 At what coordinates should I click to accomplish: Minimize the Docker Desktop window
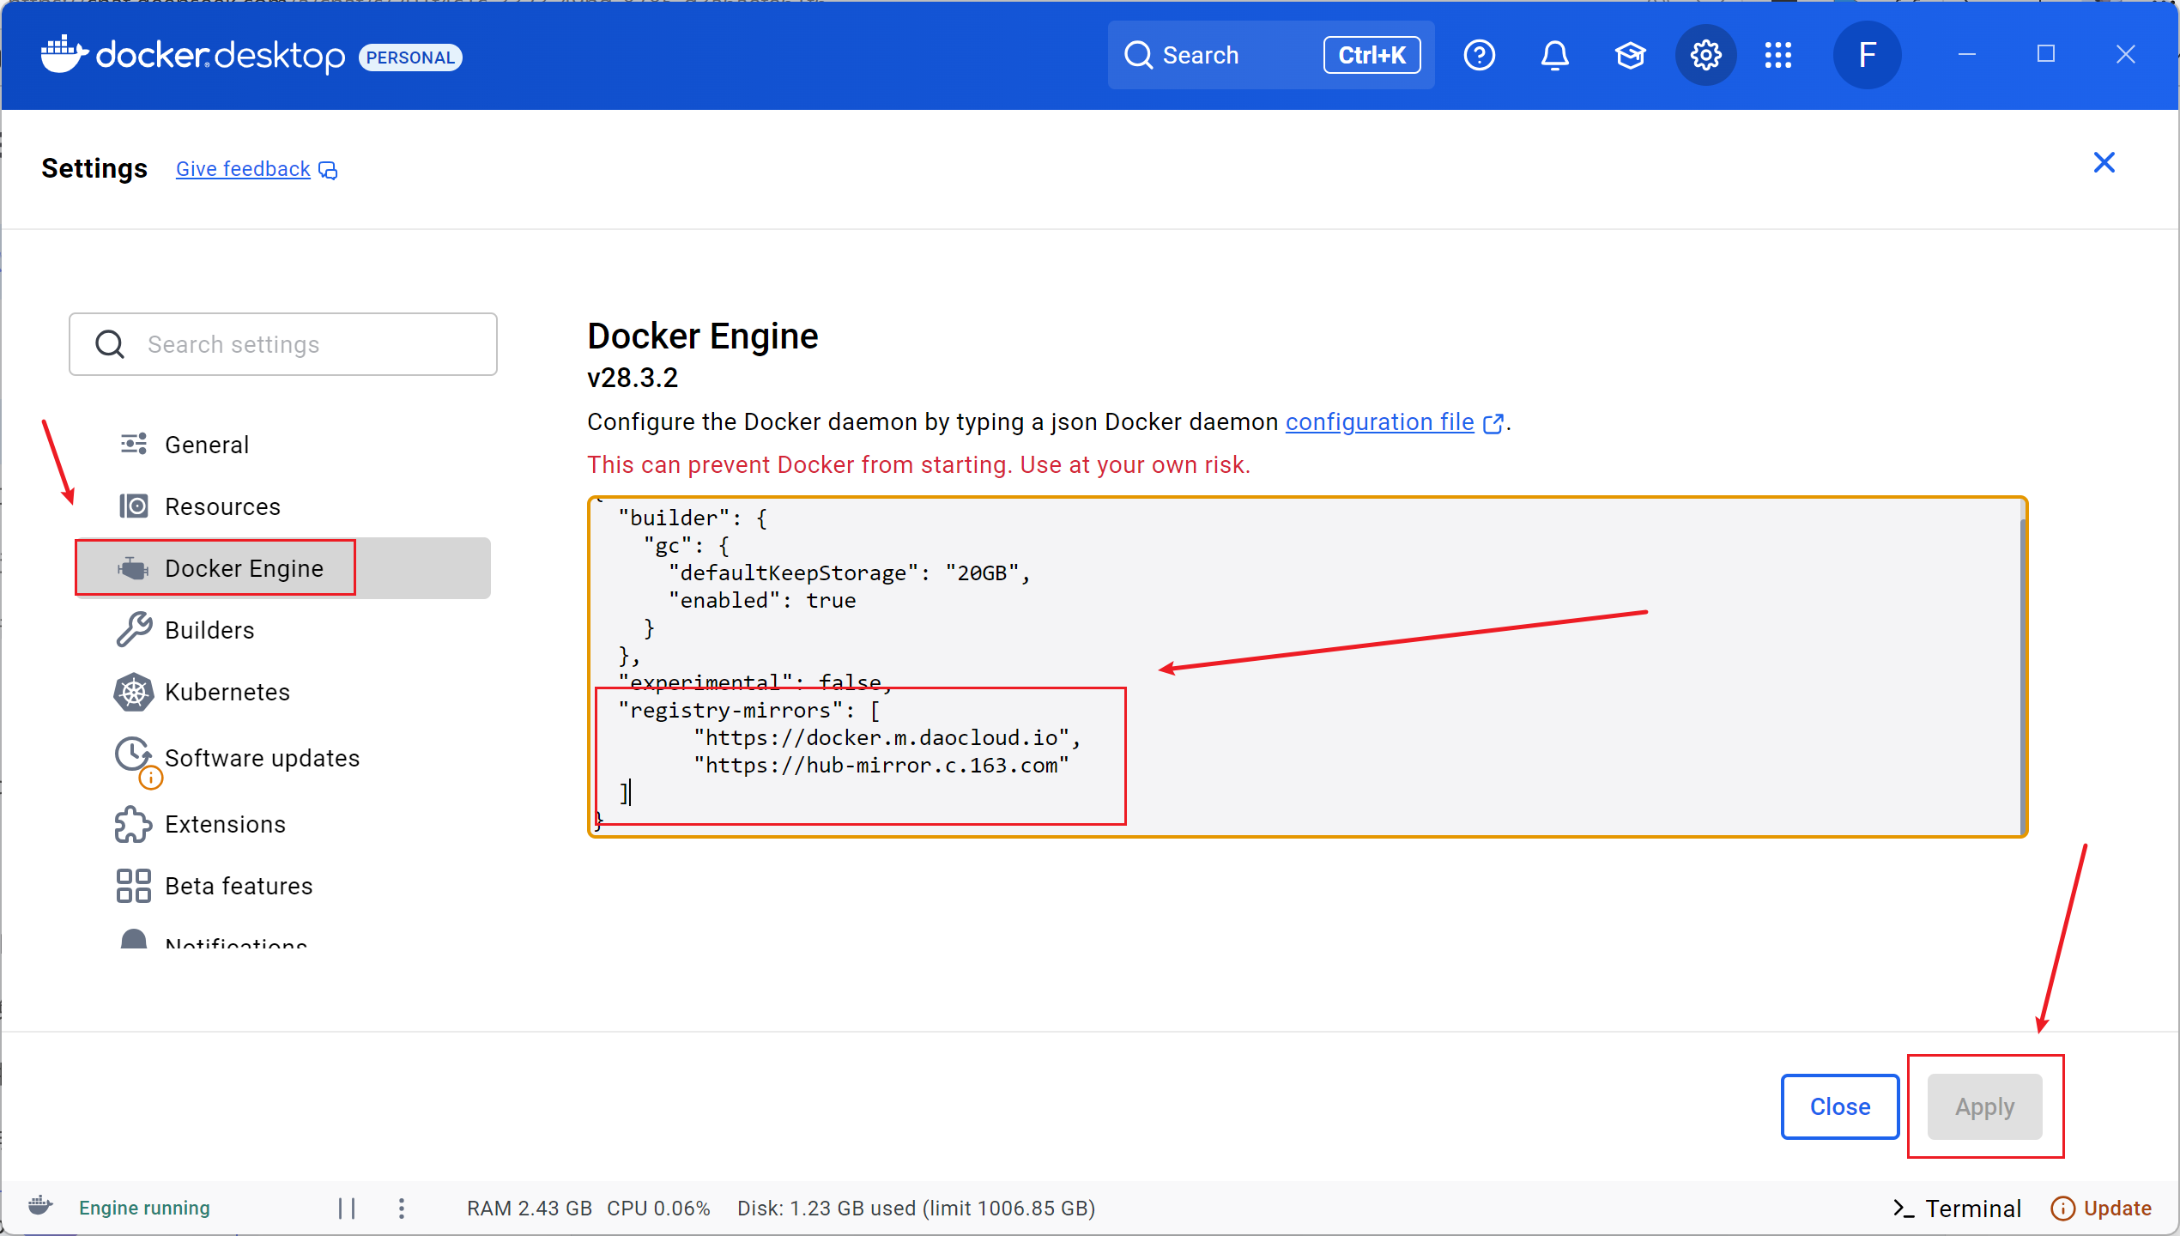[x=1967, y=54]
